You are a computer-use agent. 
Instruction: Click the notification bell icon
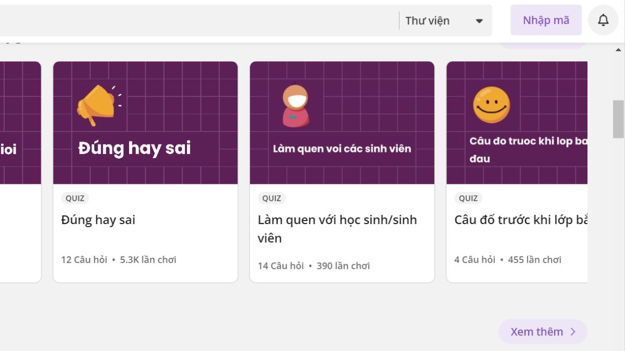(603, 20)
